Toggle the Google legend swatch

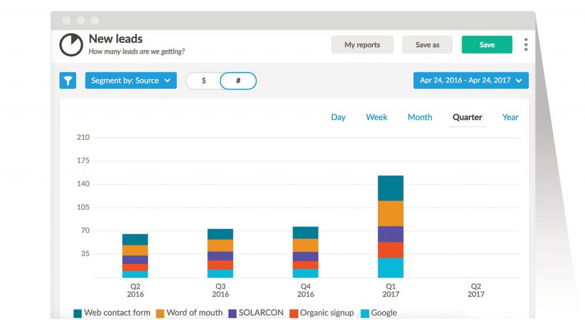click(x=365, y=313)
